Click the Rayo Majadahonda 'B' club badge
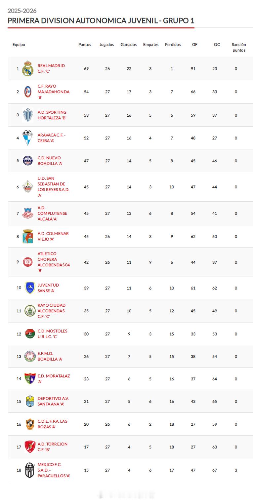Viewport: 253px width, 501px height. pos(28,92)
